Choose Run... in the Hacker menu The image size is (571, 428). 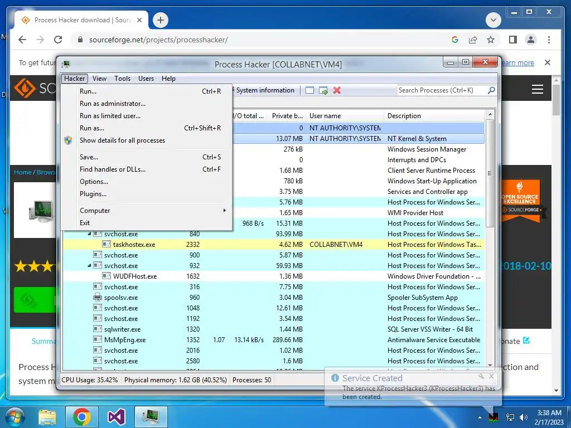coord(147,91)
